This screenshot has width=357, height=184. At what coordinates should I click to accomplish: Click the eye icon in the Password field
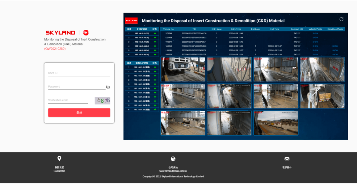108,87
